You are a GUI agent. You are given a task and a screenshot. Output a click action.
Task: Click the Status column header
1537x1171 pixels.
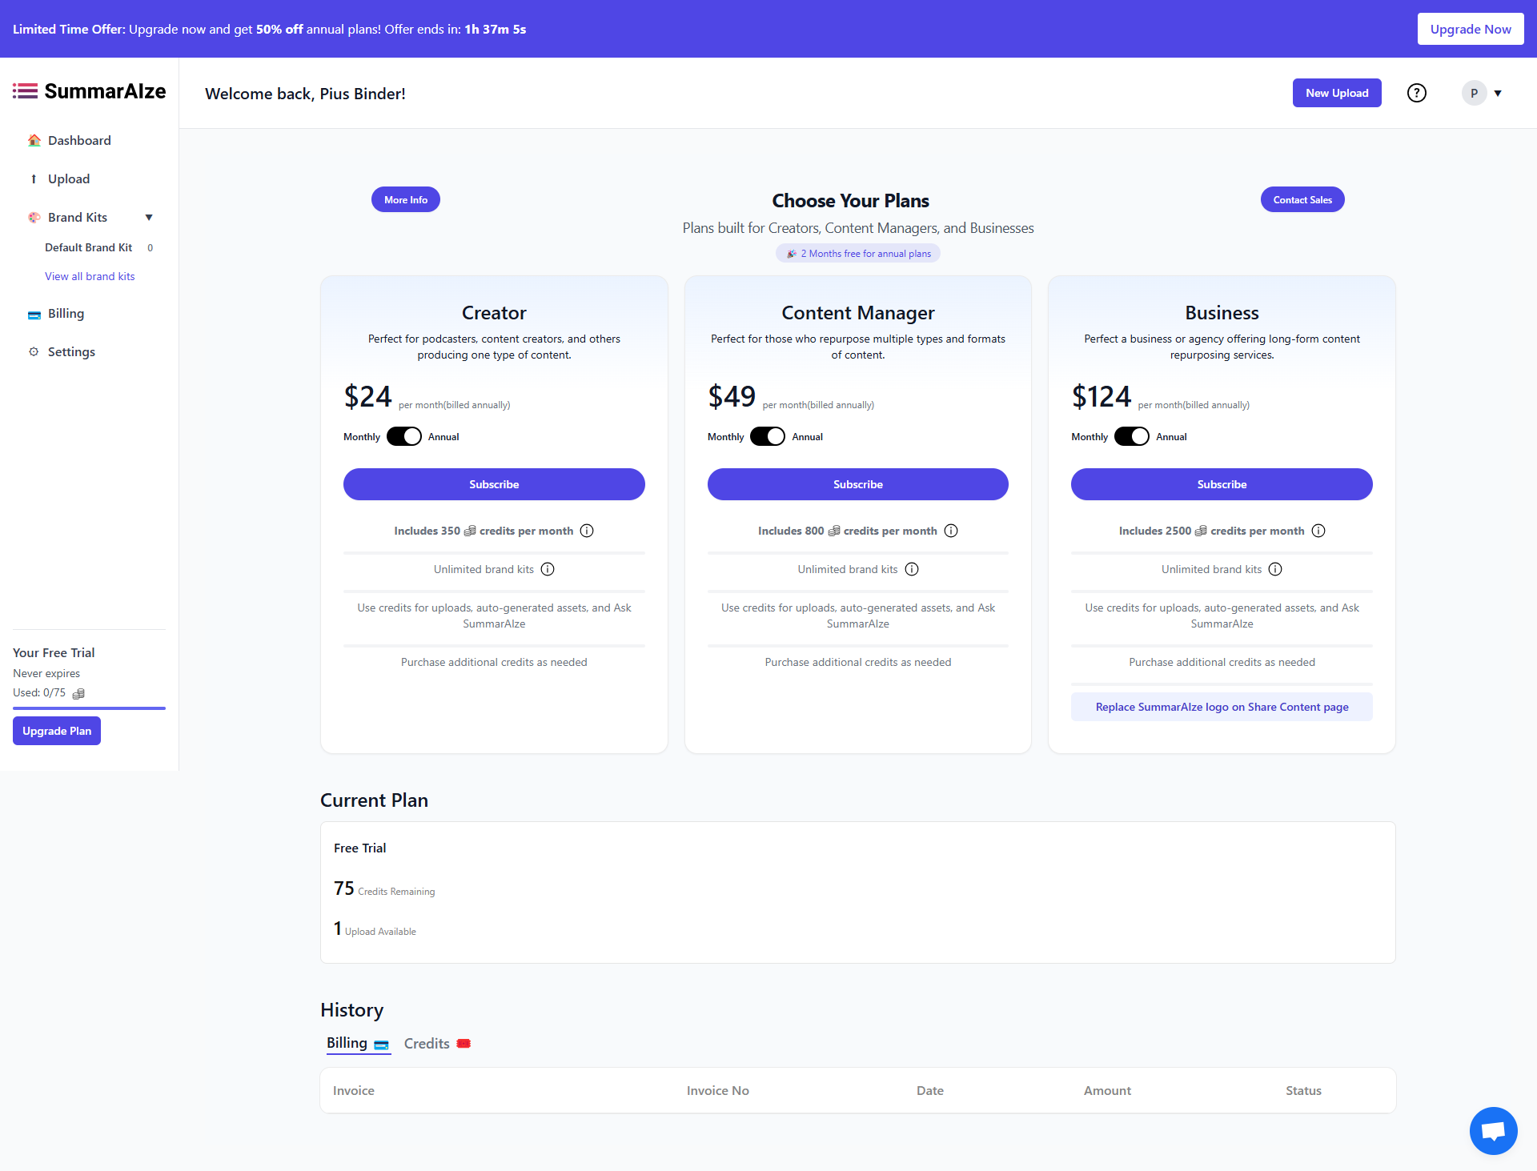[1303, 1090]
